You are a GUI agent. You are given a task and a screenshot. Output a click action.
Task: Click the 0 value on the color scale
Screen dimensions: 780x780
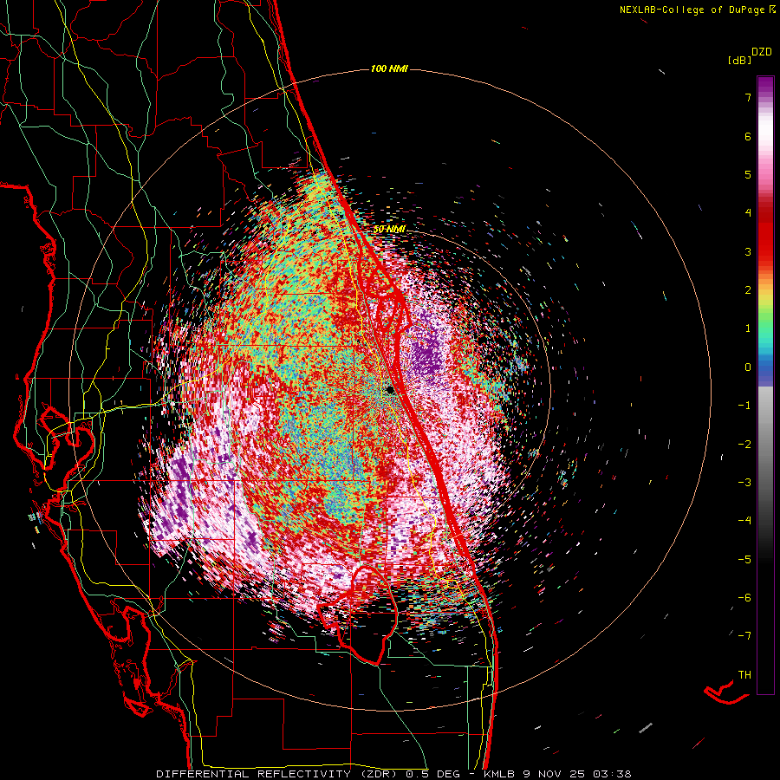(748, 367)
